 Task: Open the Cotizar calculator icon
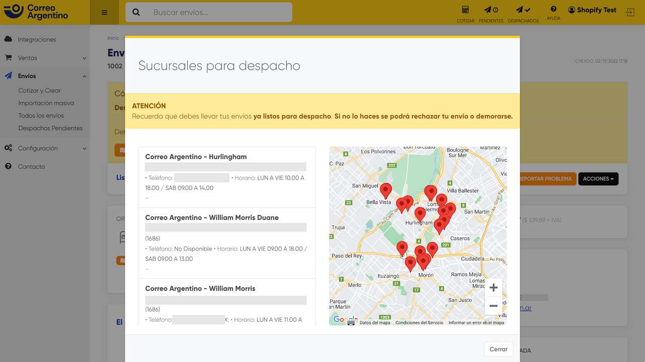[465, 10]
